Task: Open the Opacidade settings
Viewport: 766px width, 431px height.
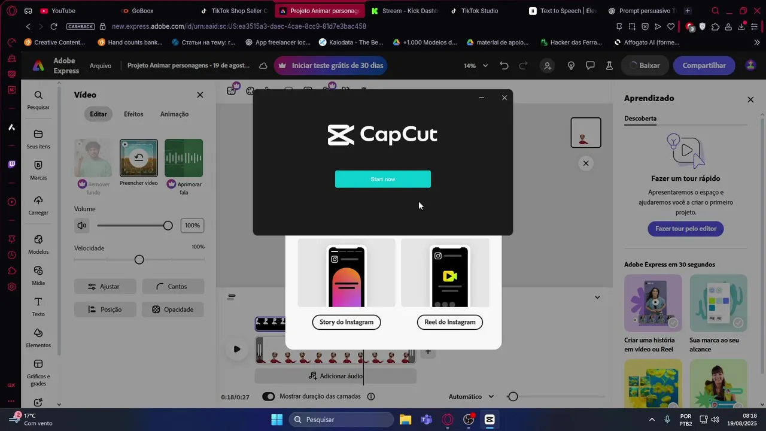Action: click(x=173, y=309)
